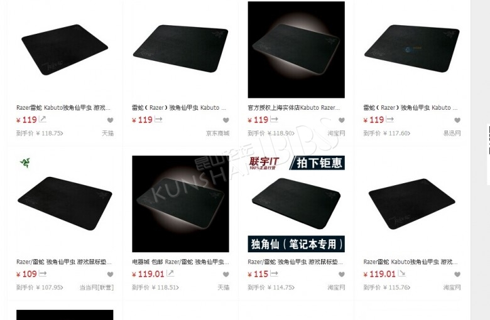Expand the 到手价 ¥107.95 details
This screenshot has width=490, height=320.
click(40, 287)
